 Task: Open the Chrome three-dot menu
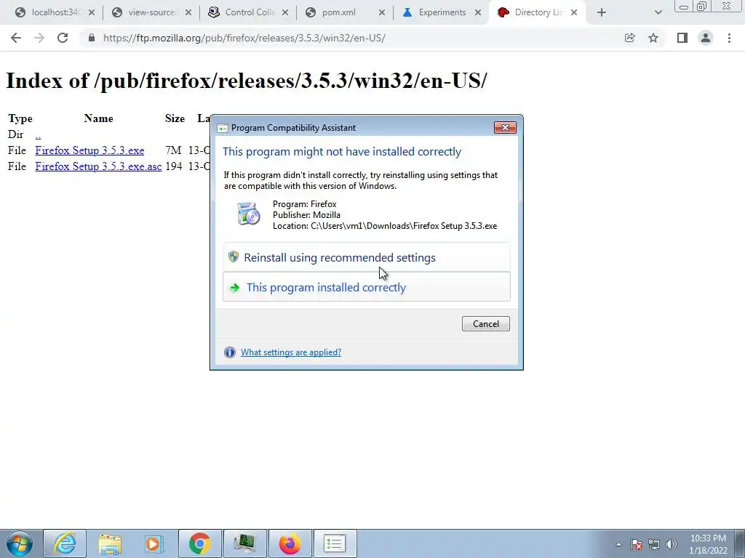pos(729,38)
